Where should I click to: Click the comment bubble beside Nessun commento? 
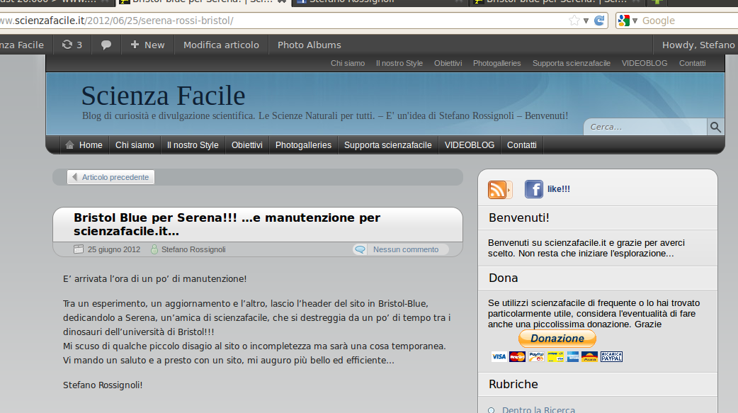click(360, 249)
